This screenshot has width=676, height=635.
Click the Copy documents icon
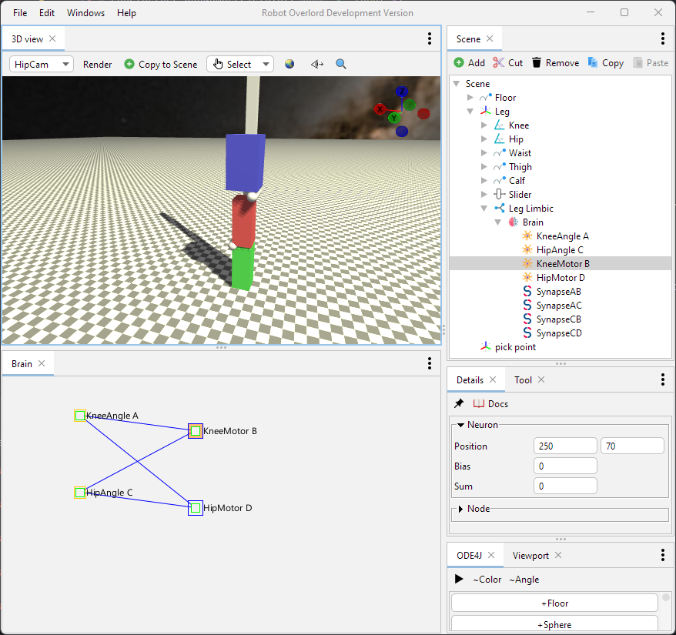593,63
